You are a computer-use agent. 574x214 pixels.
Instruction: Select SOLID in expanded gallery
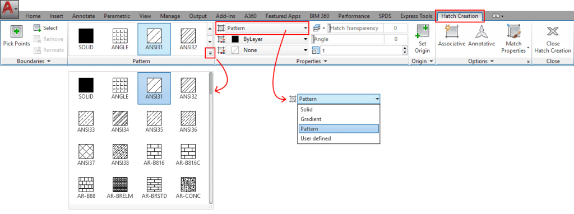click(x=86, y=89)
